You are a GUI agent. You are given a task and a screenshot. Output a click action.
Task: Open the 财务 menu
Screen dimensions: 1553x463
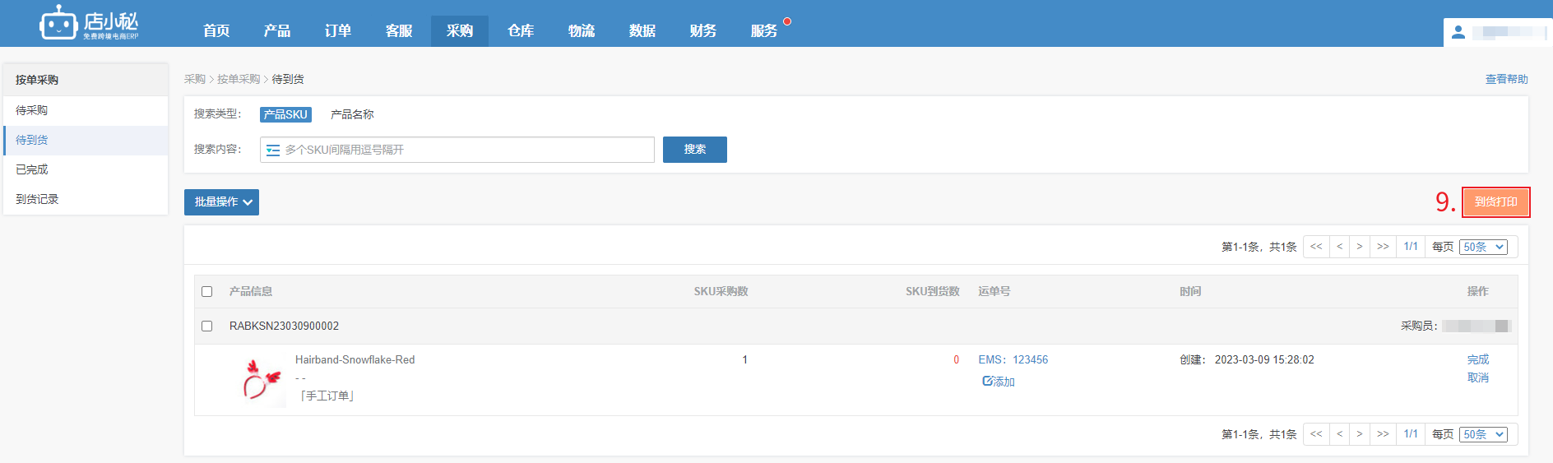coord(703,31)
